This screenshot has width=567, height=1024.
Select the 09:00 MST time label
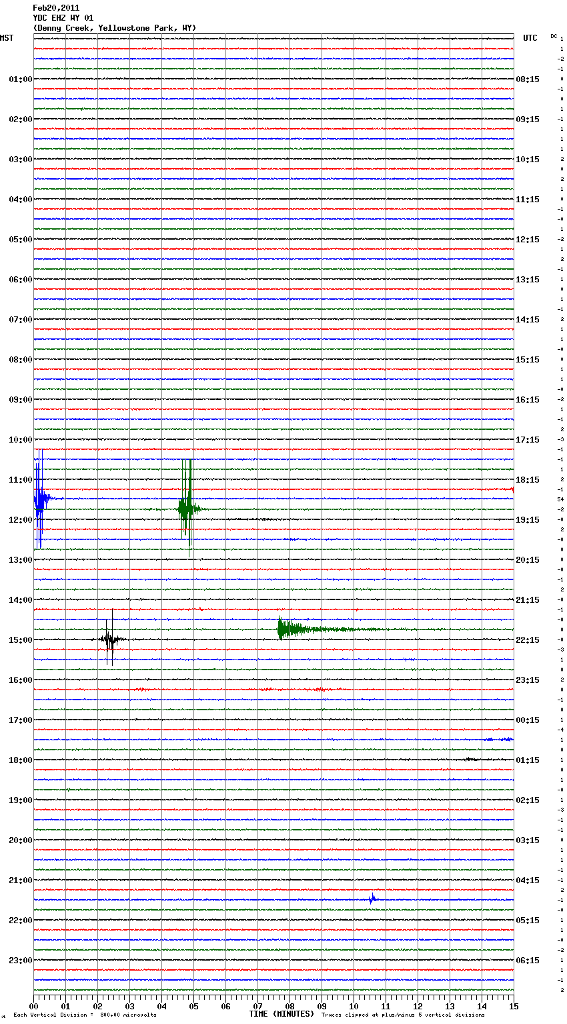[21, 400]
